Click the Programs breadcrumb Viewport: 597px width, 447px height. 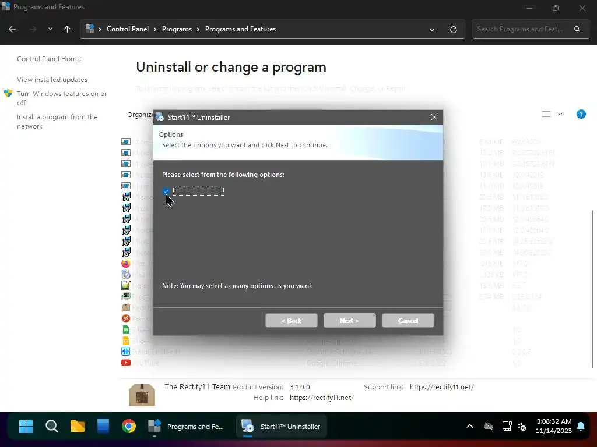[177, 29]
